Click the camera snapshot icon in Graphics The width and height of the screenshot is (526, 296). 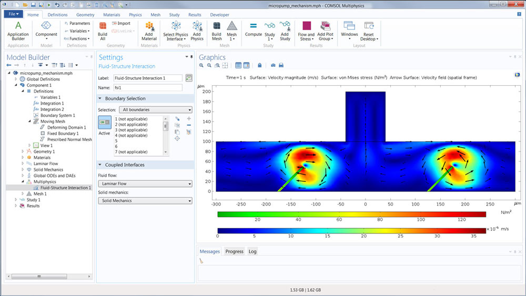click(273, 65)
